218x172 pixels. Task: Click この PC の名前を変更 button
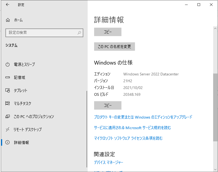(114, 46)
